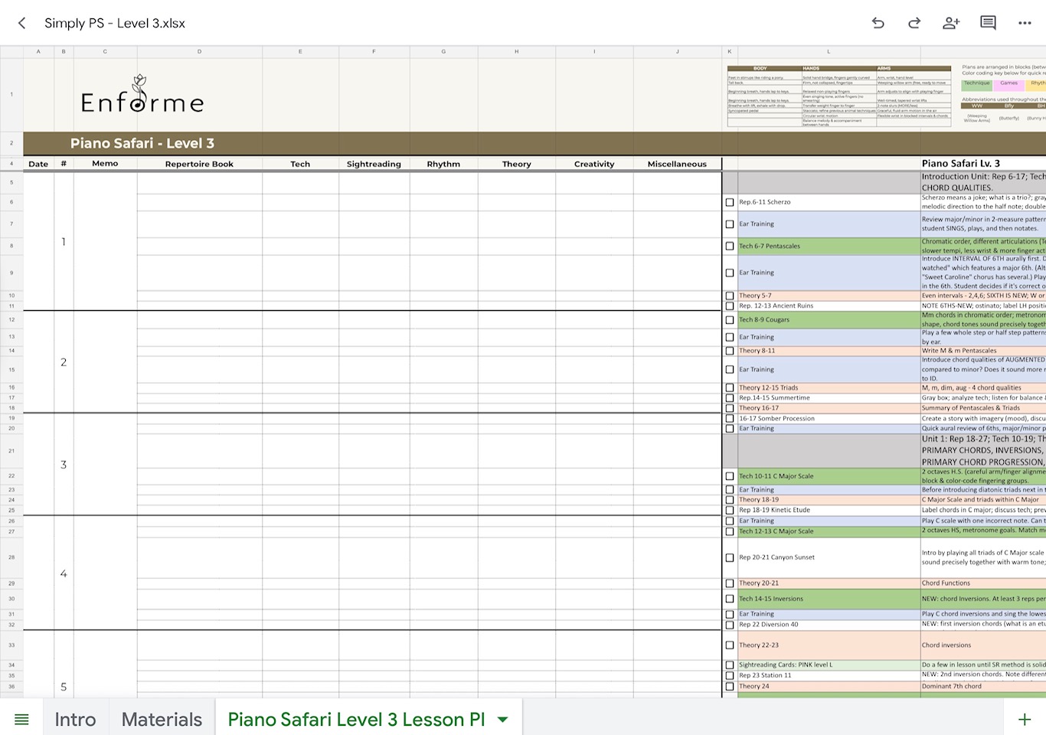Viewport: 1046px width, 735px height.
Task: Undo the last edit
Action: (x=878, y=23)
